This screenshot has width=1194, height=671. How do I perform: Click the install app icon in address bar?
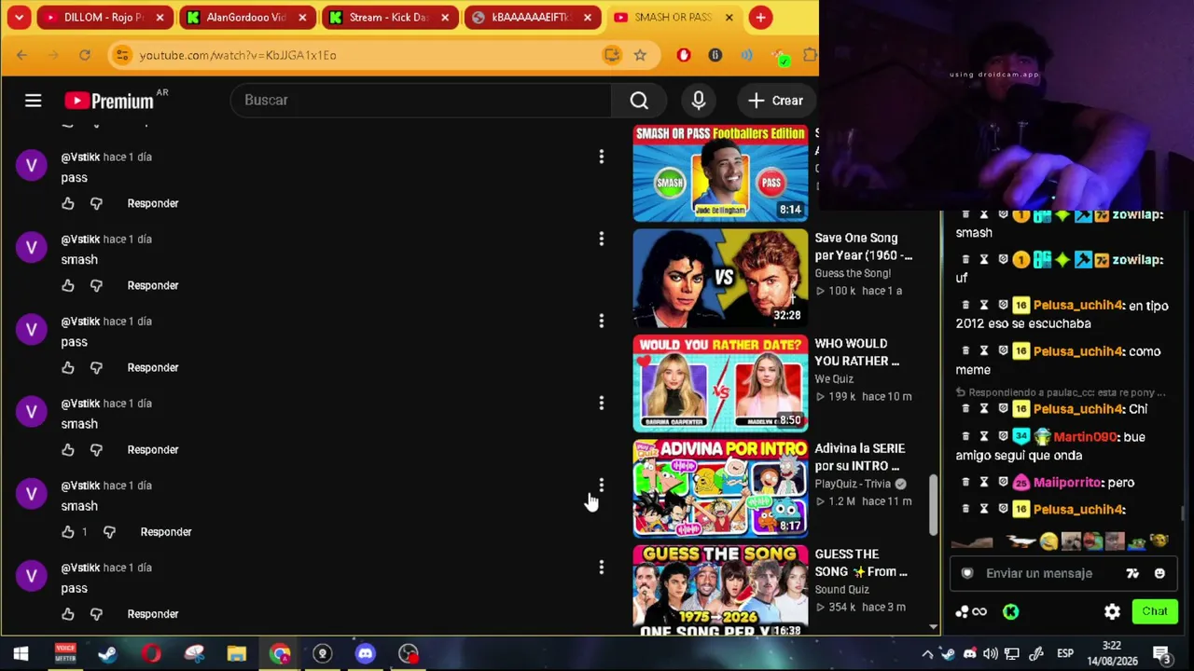[x=612, y=55]
